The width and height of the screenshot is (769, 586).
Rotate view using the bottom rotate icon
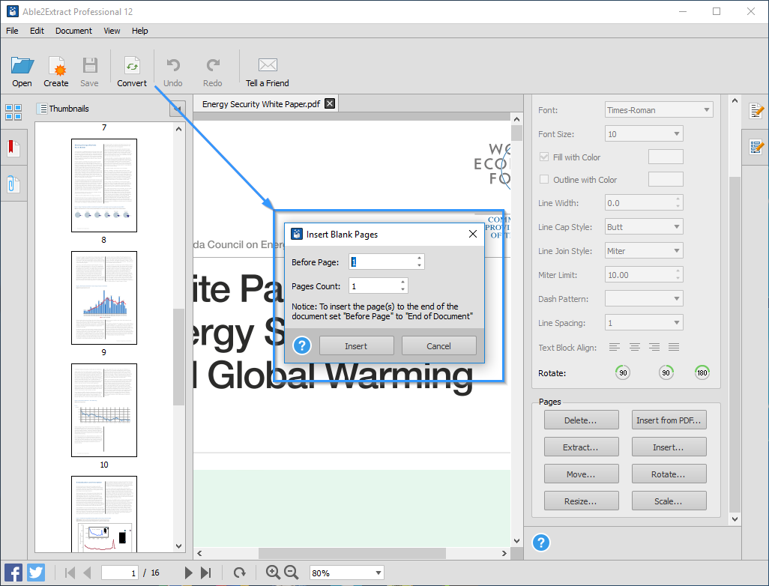(239, 573)
